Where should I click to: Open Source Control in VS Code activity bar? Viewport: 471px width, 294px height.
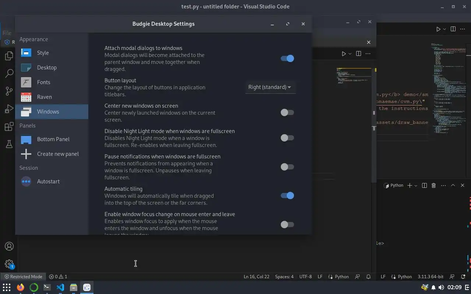(x=9, y=91)
